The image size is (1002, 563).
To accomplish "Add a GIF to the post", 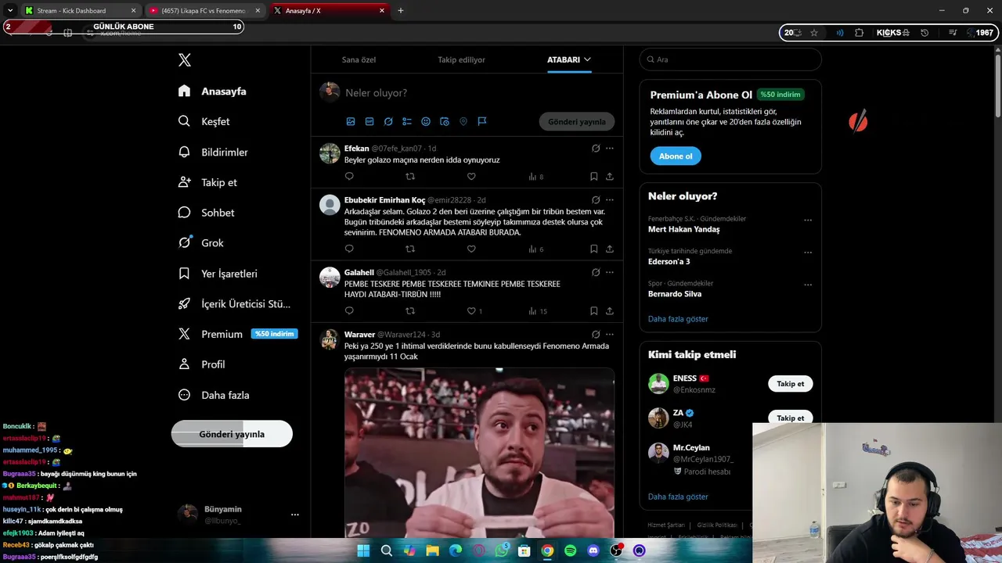I will pos(369,121).
